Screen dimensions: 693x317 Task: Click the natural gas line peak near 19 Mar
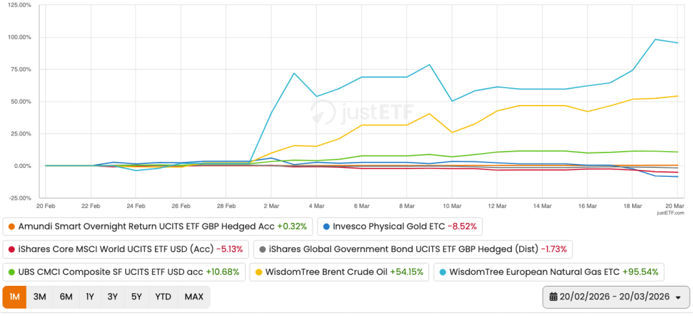click(x=656, y=39)
